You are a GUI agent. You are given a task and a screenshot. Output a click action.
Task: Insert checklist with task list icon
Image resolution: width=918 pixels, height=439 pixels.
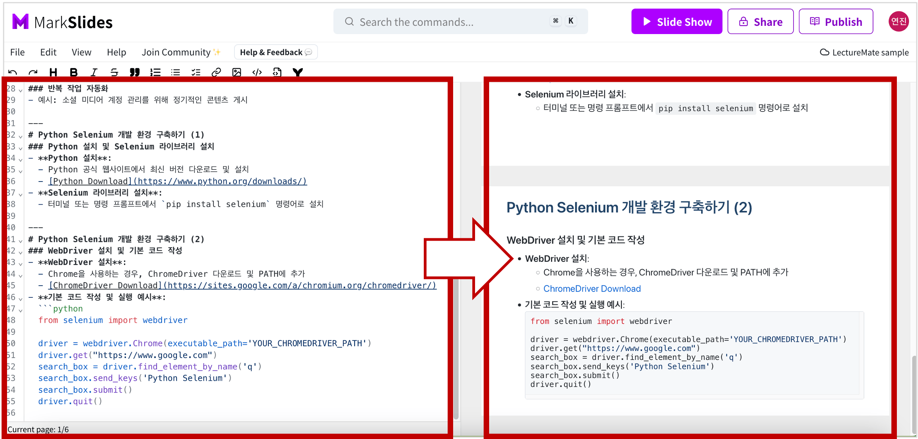tap(196, 72)
